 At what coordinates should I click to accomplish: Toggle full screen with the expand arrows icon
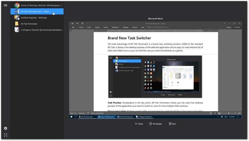(5, 135)
